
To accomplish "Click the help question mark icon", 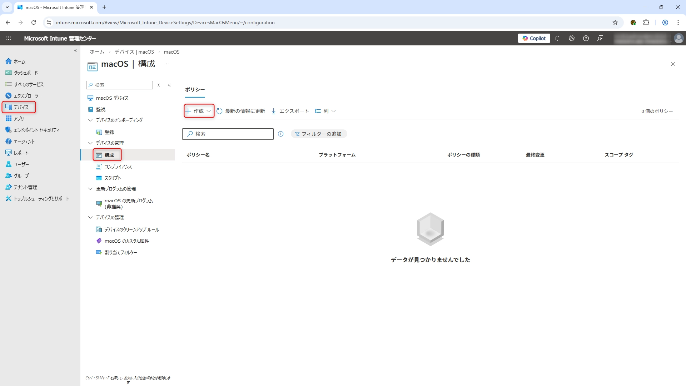I will [586, 38].
